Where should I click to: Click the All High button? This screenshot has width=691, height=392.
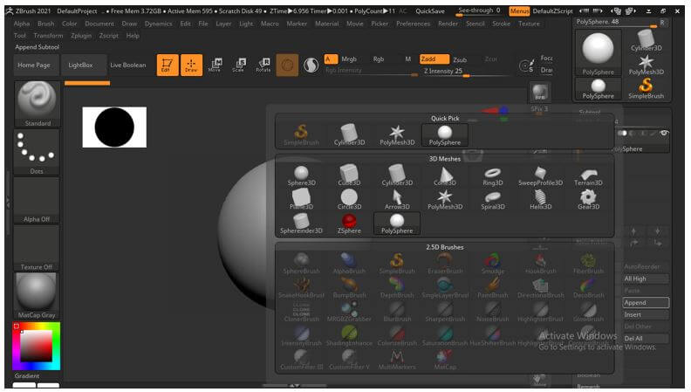coord(646,279)
